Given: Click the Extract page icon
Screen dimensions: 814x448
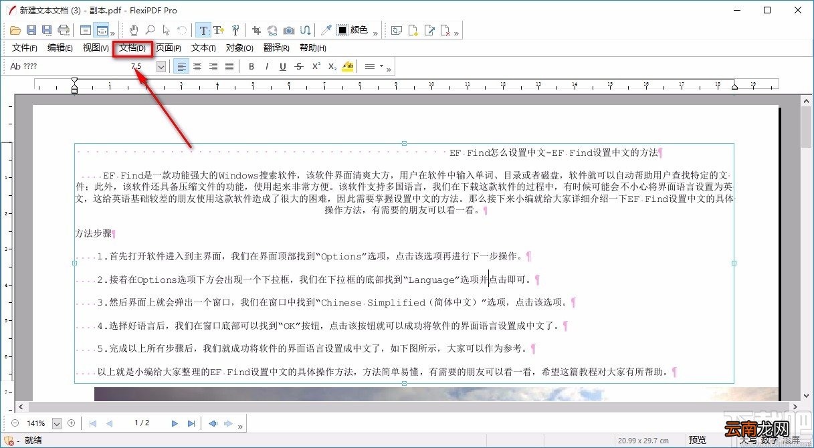Looking at the screenshot, I should (430, 30).
